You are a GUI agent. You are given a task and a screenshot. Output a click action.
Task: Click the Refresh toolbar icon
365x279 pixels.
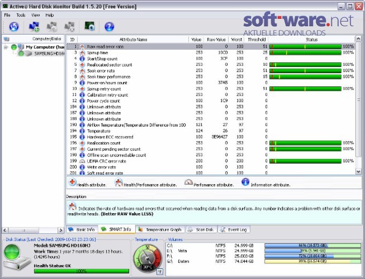pos(14,26)
